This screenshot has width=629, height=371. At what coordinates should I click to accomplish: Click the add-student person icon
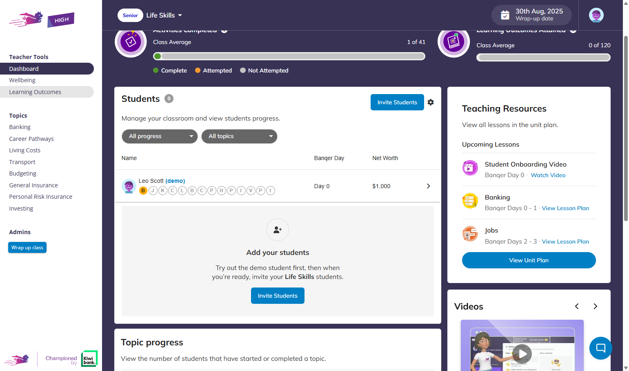278,230
